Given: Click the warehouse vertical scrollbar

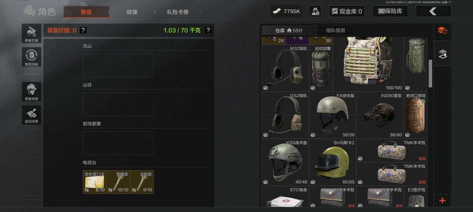Looking at the screenshot, I should (431, 74).
